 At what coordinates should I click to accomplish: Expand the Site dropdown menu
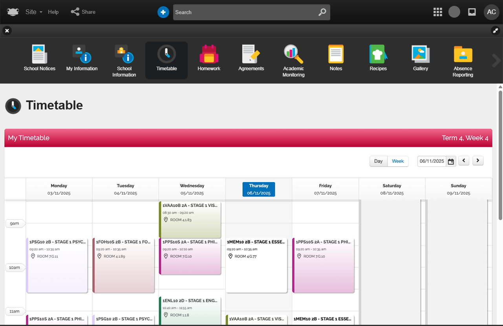coord(34,12)
